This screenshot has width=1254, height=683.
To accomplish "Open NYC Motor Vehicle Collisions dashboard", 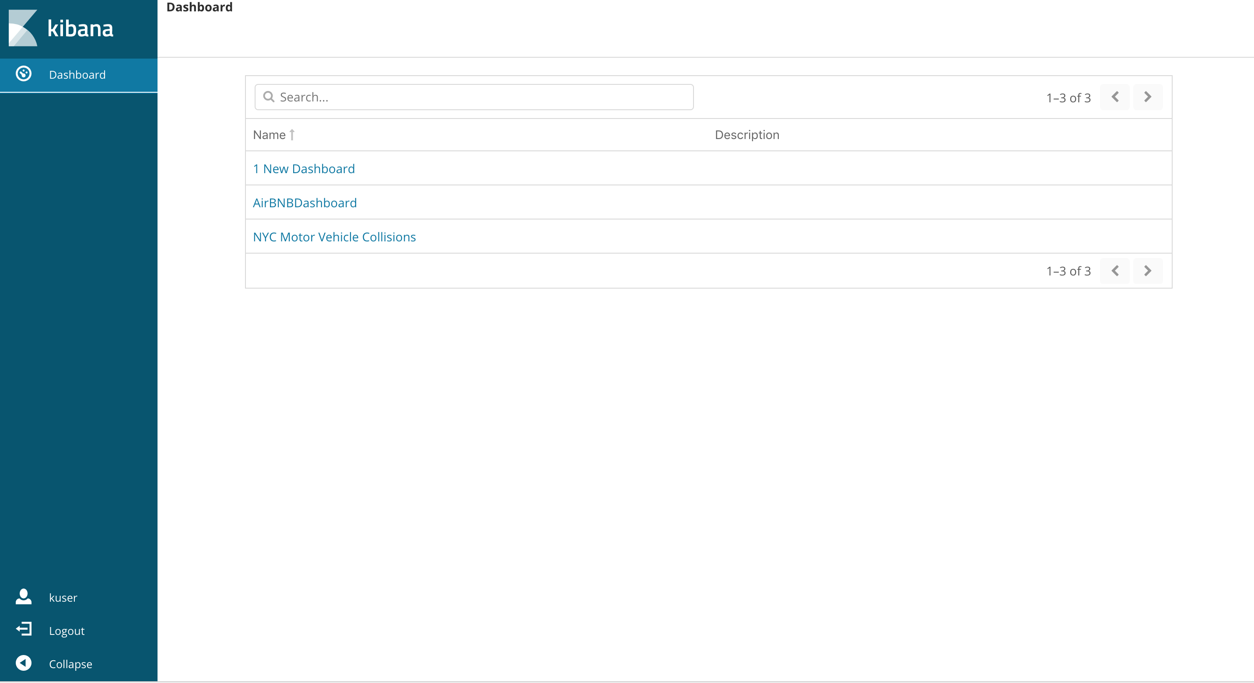I will tap(334, 237).
